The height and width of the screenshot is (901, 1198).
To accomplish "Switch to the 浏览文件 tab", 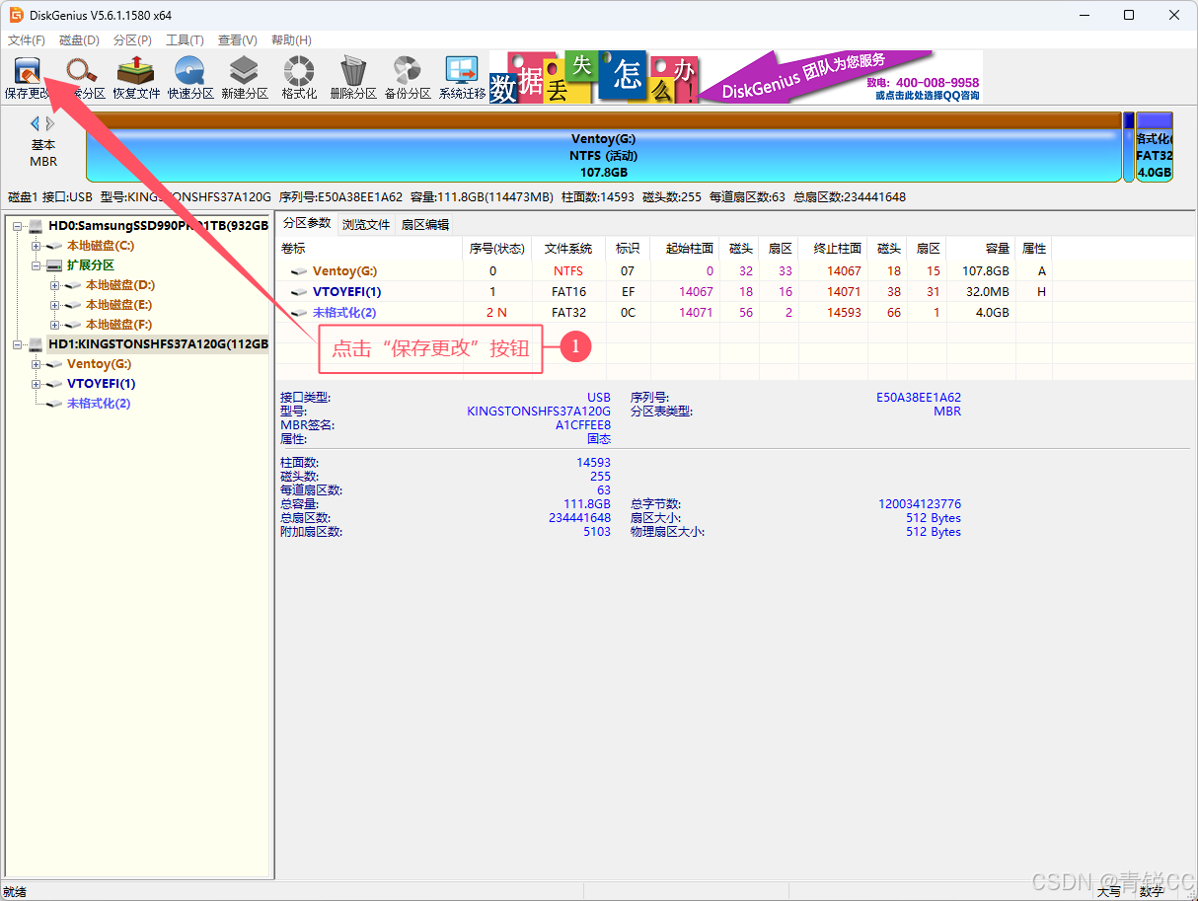I will (366, 225).
